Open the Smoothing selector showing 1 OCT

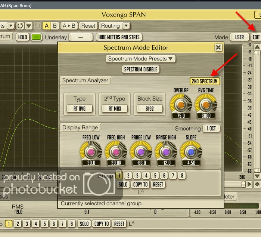pos(211,129)
